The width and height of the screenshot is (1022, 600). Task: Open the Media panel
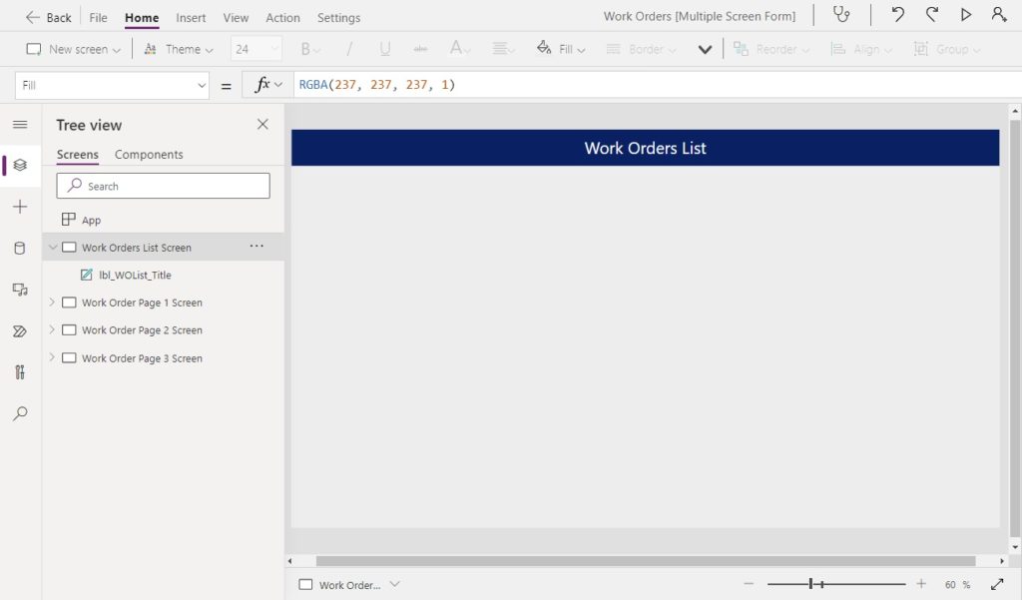point(20,289)
